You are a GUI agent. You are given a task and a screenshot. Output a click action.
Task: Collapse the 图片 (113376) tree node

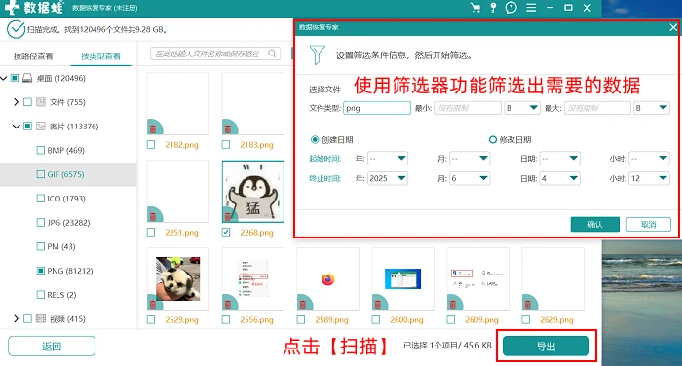[17, 127]
